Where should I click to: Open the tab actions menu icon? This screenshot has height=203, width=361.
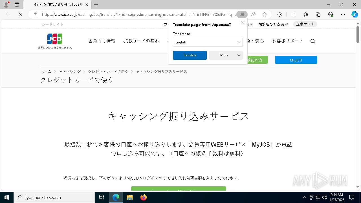point(17,5)
